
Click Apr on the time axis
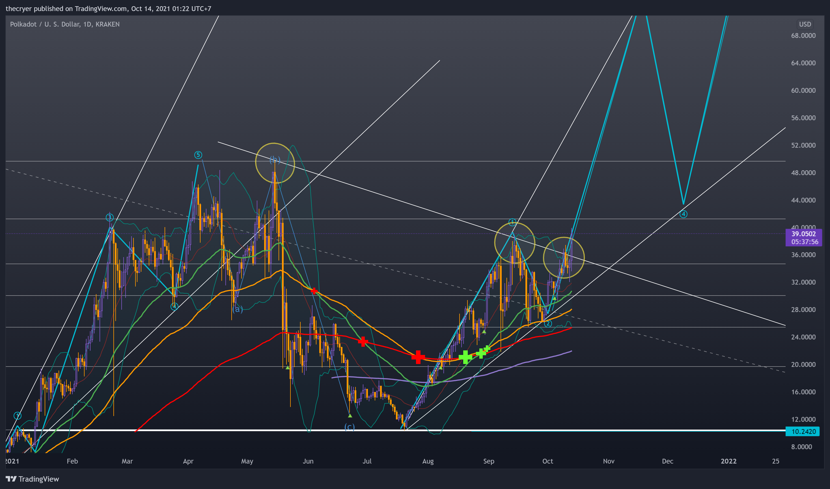[x=188, y=461]
